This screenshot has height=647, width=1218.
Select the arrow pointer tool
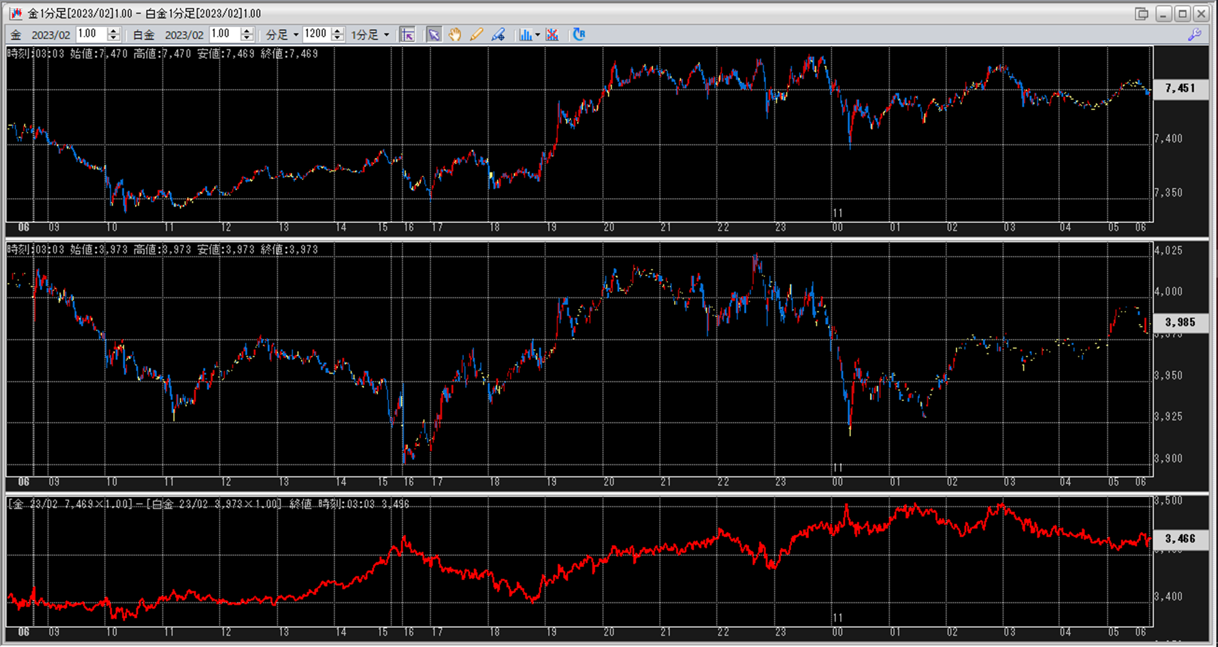tap(434, 35)
